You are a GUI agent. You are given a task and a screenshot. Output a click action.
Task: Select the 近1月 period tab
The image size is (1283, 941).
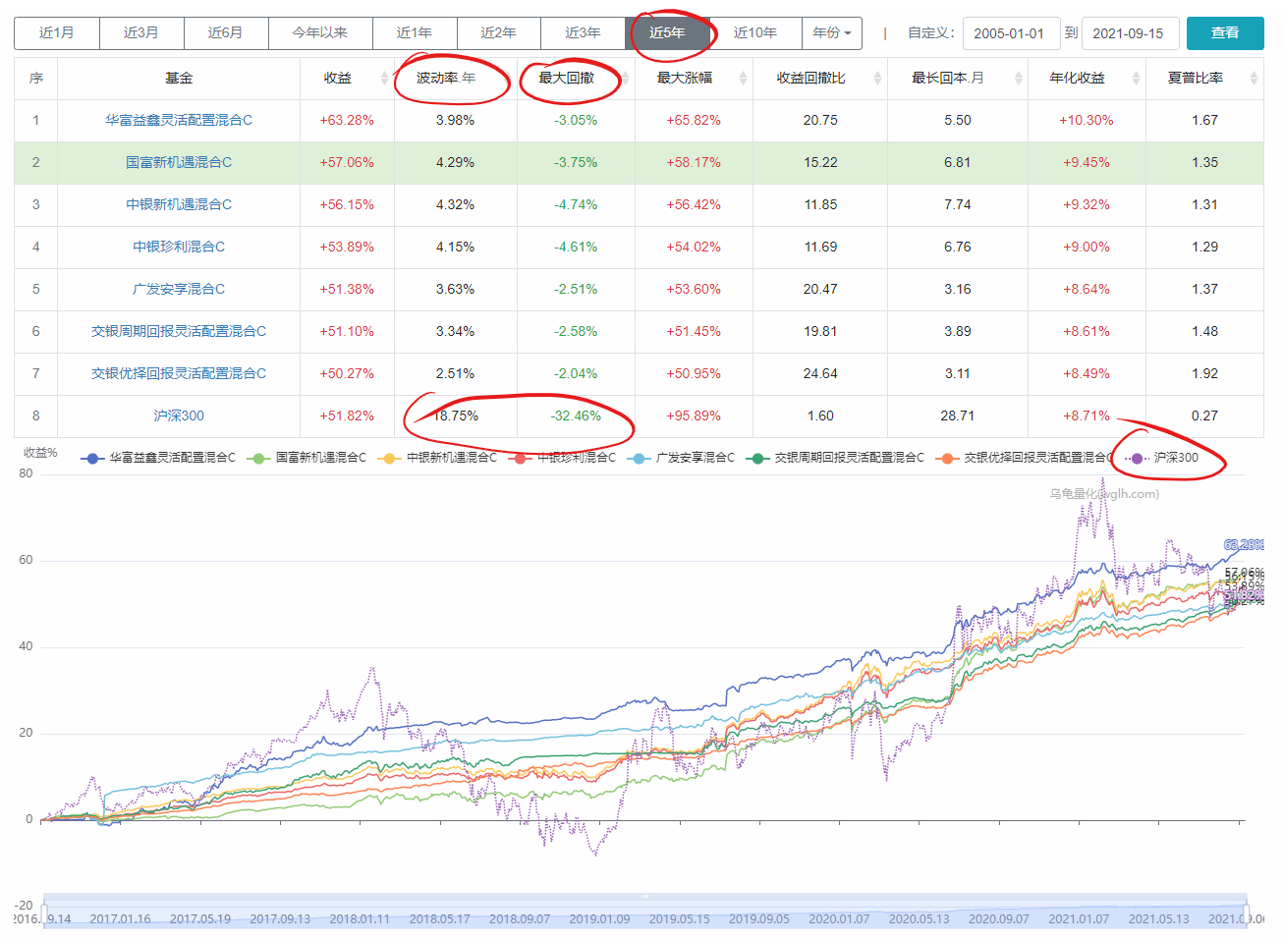pyautogui.click(x=57, y=32)
